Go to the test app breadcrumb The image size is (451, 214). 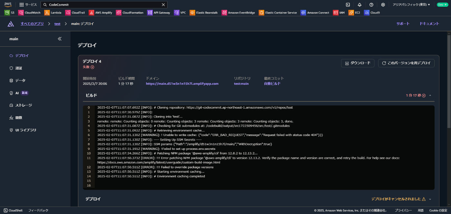57,24
